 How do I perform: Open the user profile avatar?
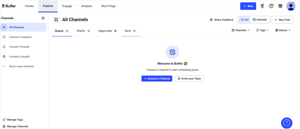point(291,6)
